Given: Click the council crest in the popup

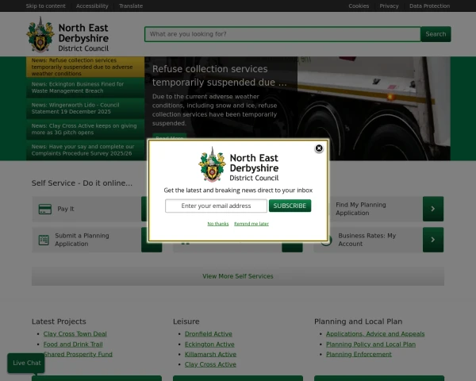Looking at the screenshot, I should pos(212,165).
